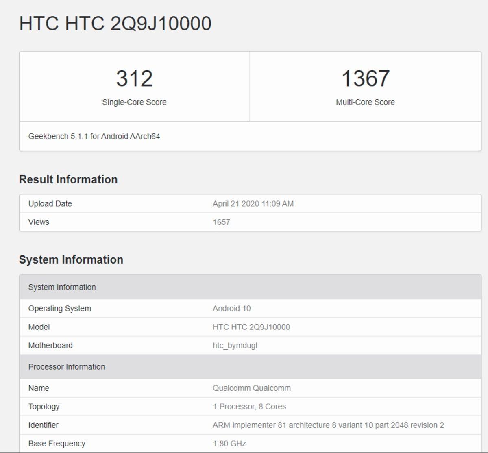Click the Single-Core Score label
The width and height of the screenshot is (488, 453).
[134, 102]
